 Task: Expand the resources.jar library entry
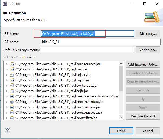[7, 64]
